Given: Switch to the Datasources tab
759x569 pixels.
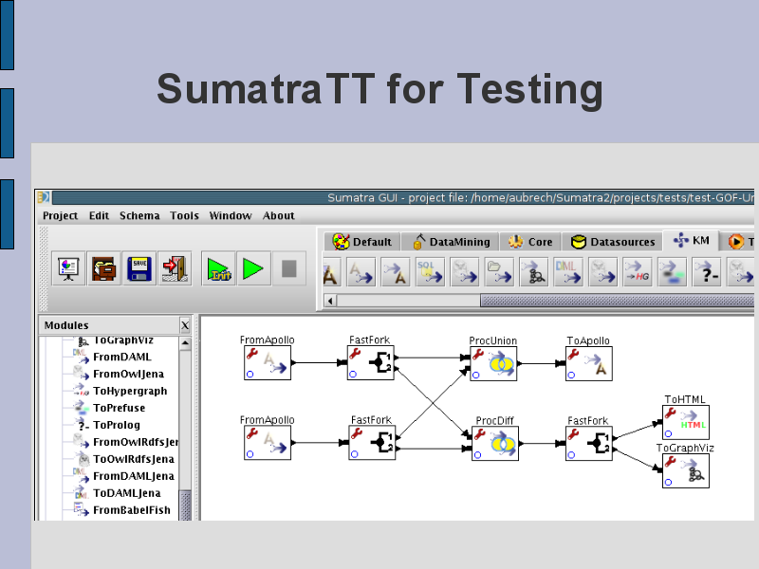Looking at the screenshot, I should click(613, 242).
